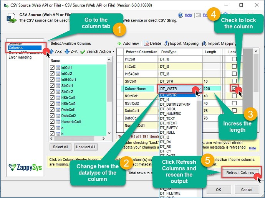Click the Search Action checkmark icon
Screen dimensions: 265x198
tap(83, 52)
